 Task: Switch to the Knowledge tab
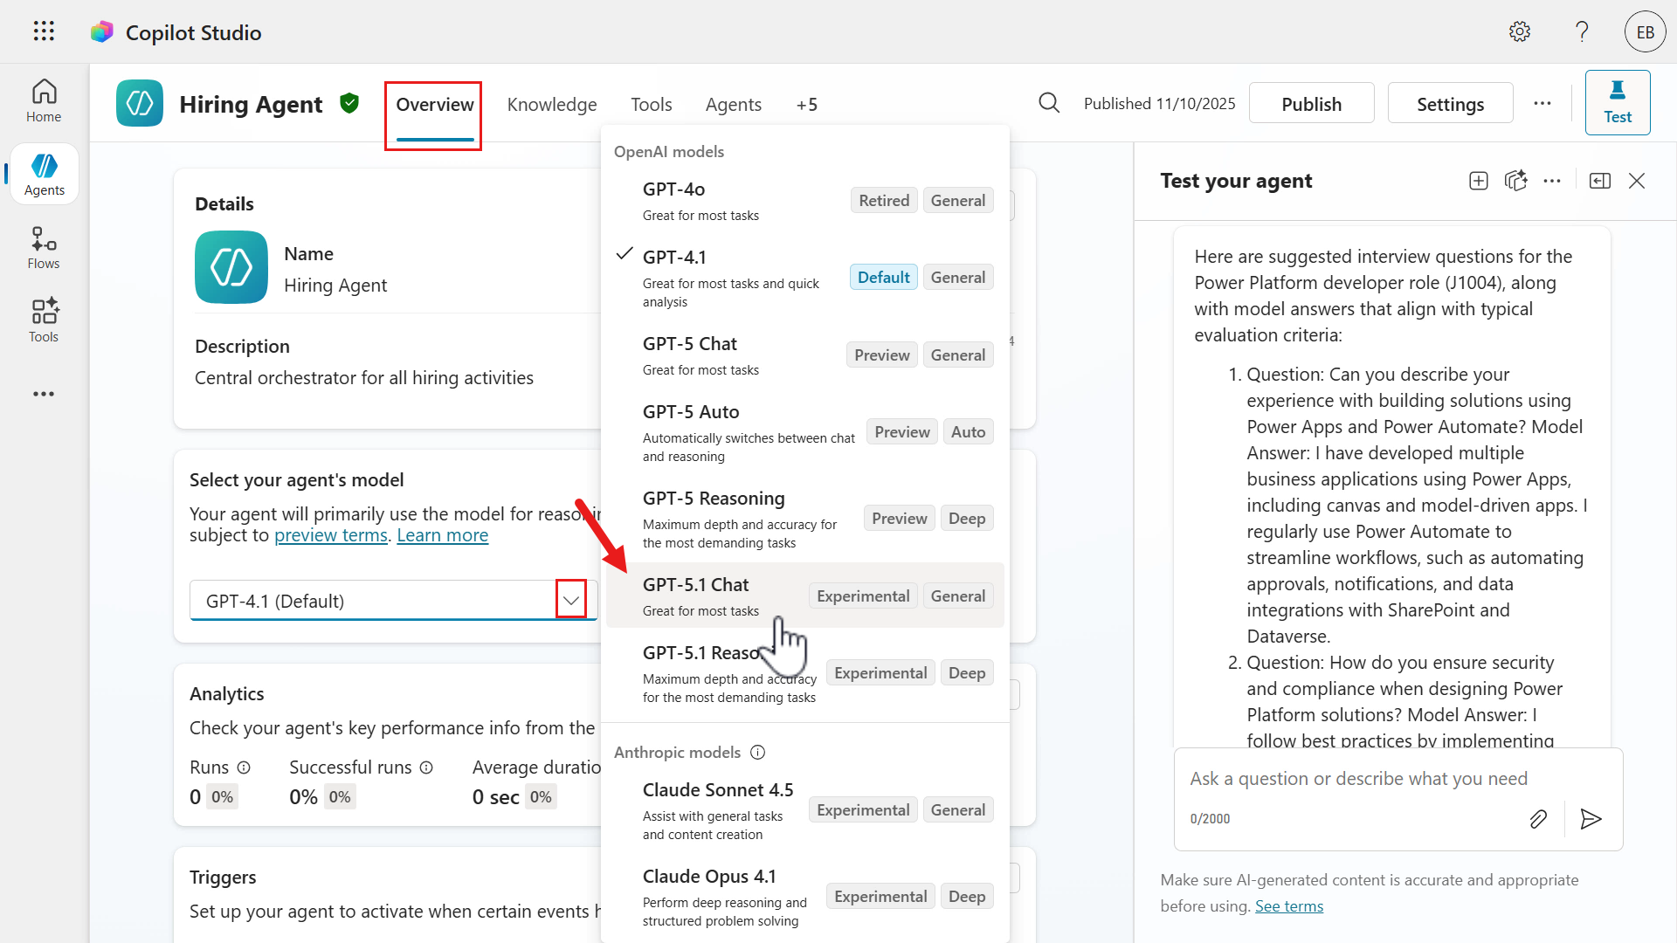[x=552, y=105]
